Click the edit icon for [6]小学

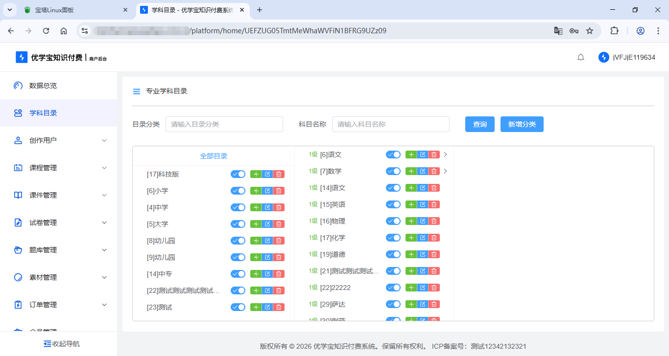point(267,190)
